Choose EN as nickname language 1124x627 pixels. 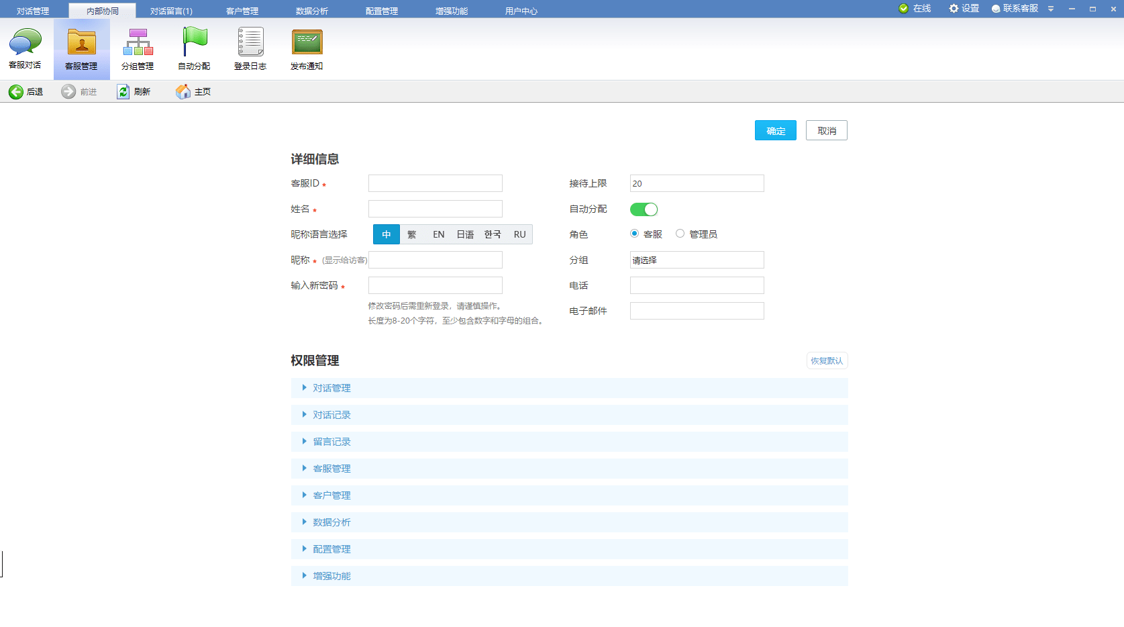coord(439,234)
